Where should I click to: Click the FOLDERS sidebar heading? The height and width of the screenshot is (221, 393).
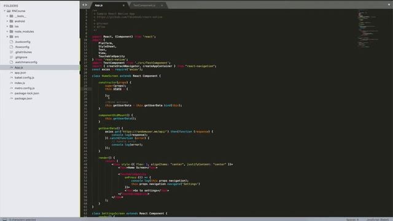point(11,6)
